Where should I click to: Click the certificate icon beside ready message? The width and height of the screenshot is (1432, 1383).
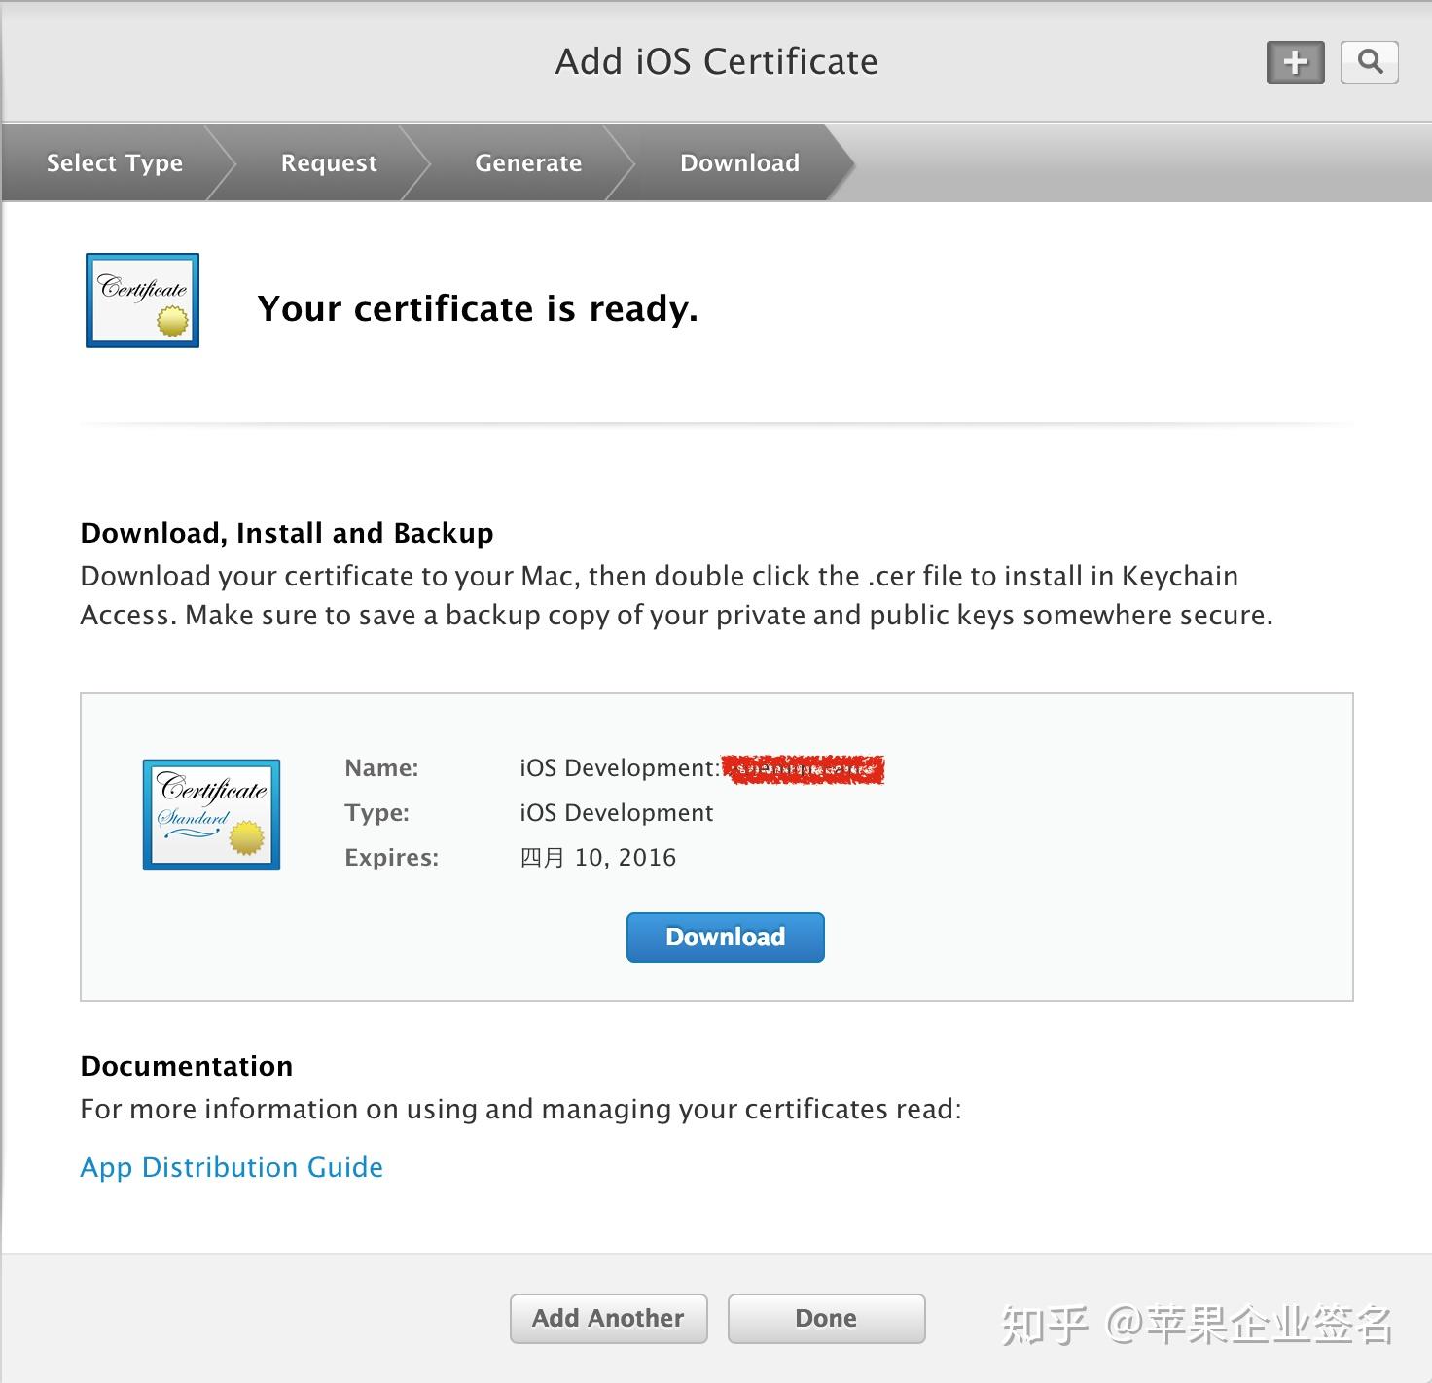click(x=142, y=299)
